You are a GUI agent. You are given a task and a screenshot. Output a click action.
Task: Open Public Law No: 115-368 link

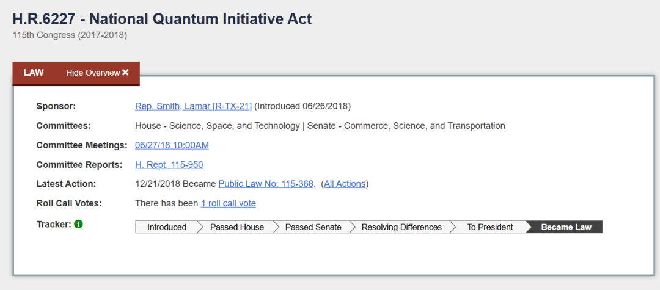click(266, 184)
